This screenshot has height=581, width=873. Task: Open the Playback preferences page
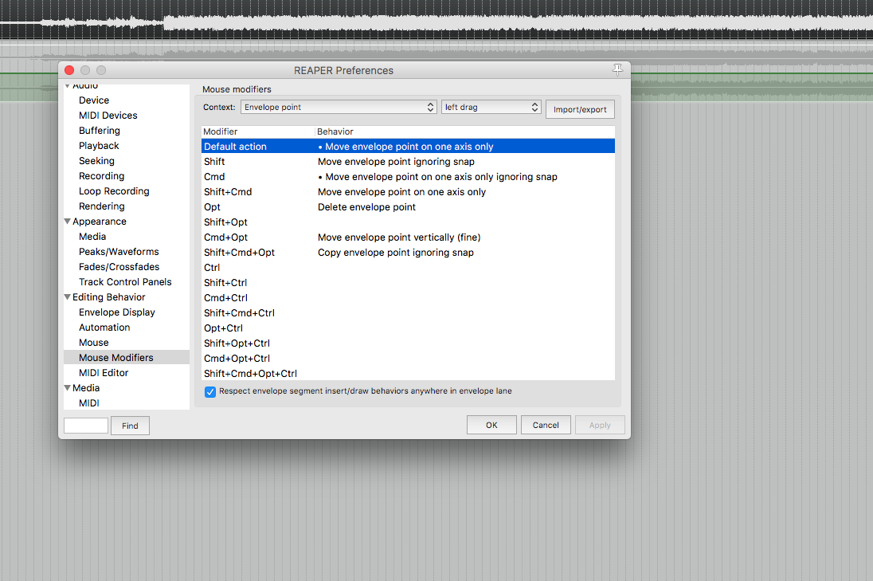coord(99,145)
